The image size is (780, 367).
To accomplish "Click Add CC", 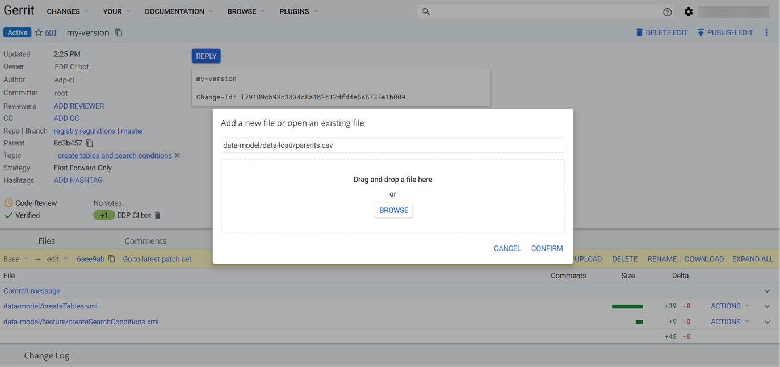I will point(66,118).
